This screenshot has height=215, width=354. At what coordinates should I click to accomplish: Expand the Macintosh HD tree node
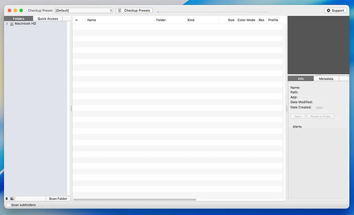pyautogui.click(x=7, y=24)
